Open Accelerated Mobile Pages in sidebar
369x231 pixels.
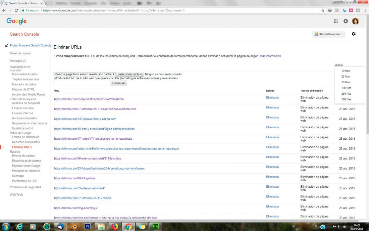(29, 94)
